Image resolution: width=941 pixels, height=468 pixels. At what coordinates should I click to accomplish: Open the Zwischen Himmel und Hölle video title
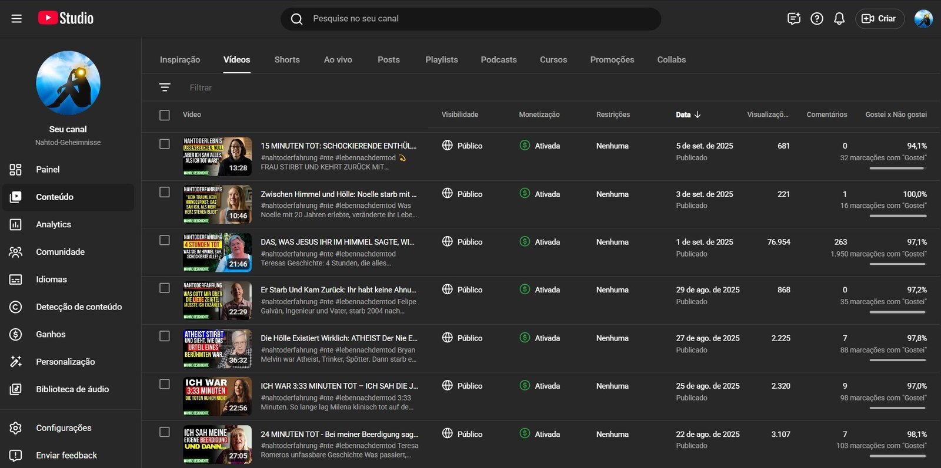click(x=338, y=194)
